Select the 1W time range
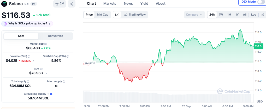The width and height of the screenshot is (266, 109). pos(221,15)
